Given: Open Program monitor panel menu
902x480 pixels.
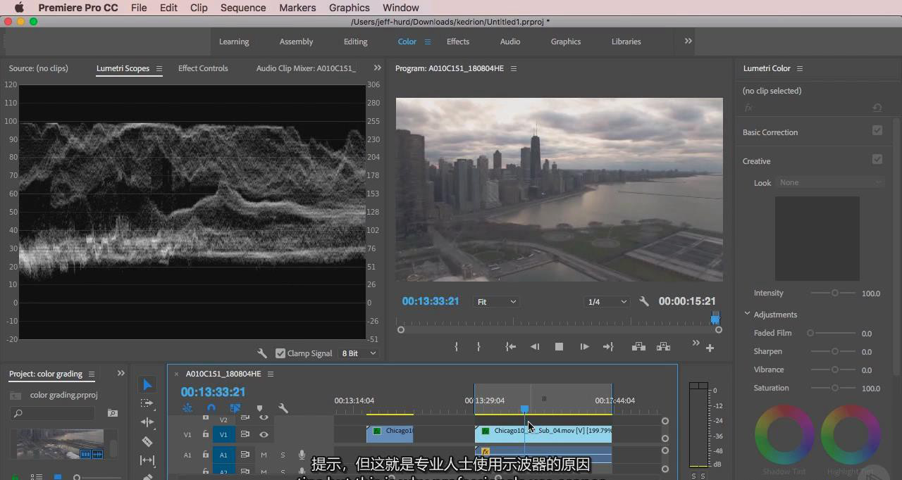Looking at the screenshot, I should (x=514, y=68).
